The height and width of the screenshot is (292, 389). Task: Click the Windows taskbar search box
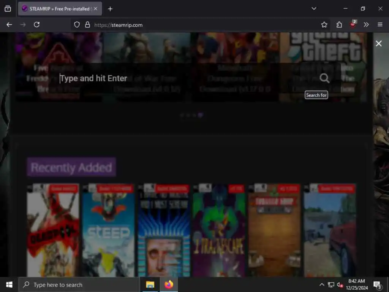[x=79, y=285]
